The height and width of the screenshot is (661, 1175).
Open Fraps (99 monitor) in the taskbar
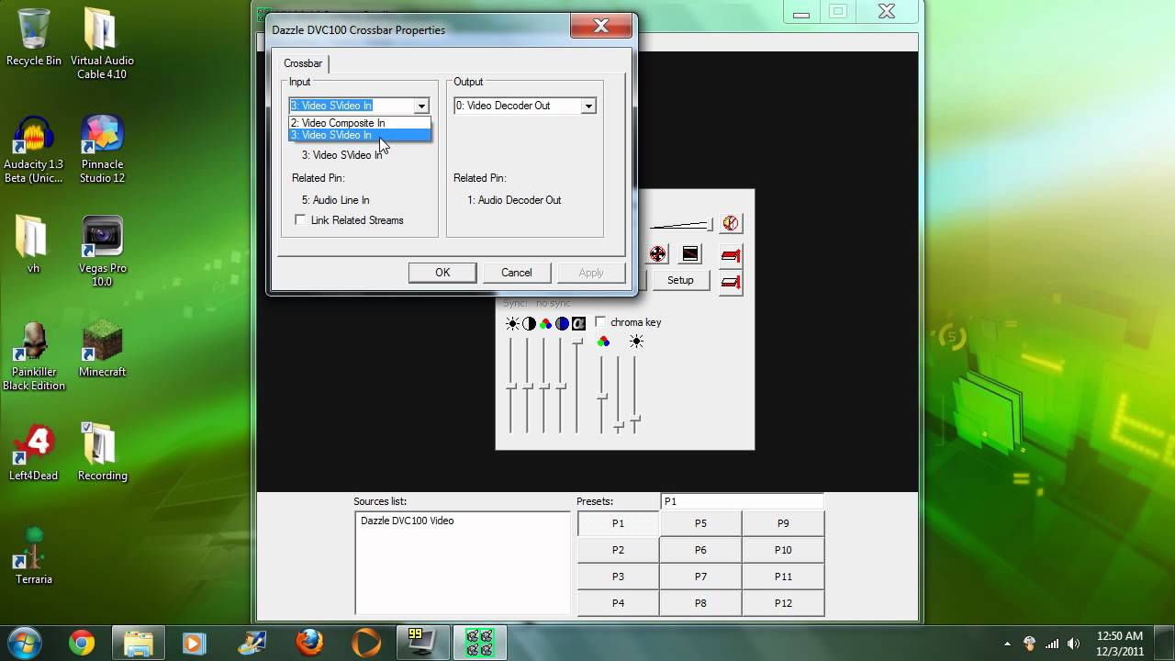point(423,643)
